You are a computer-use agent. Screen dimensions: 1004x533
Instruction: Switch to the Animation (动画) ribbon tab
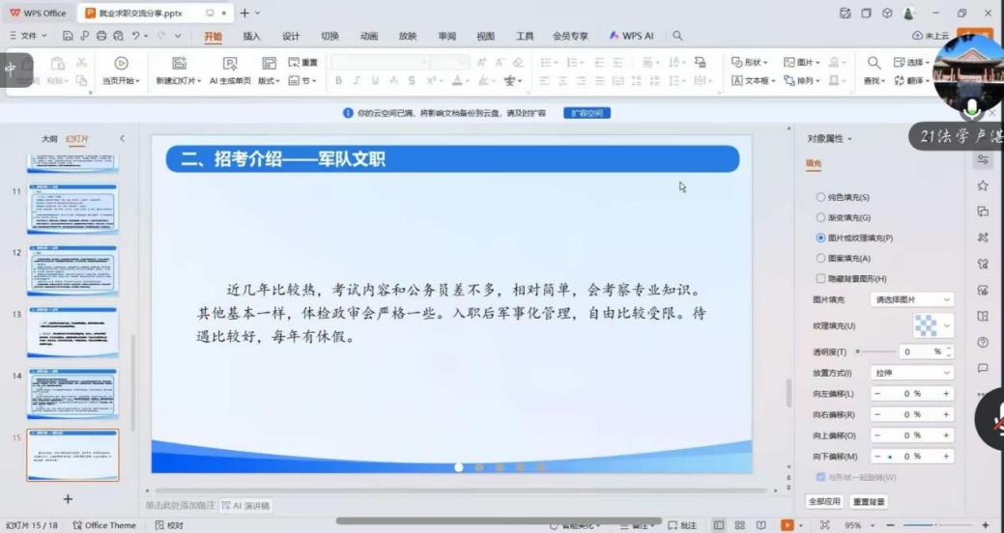point(368,36)
